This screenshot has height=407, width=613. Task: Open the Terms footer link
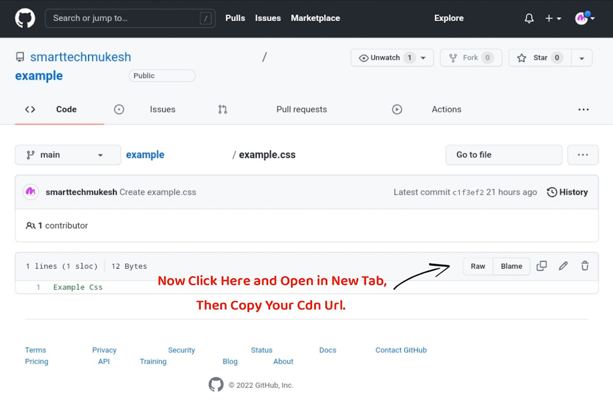(x=35, y=350)
